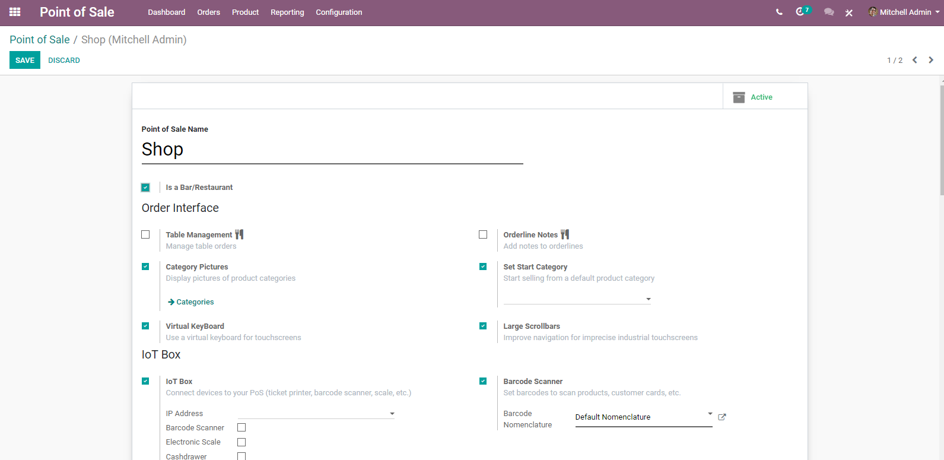The height and width of the screenshot is (460, 944).
Task: Open the Set Start Category dropdown
Action: pos(577,299)
